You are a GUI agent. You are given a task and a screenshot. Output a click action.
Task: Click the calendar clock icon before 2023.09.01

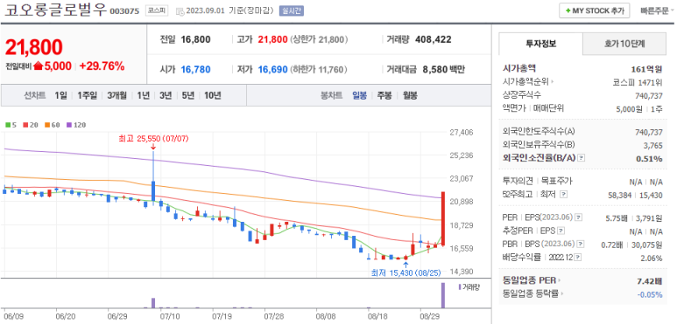tap(180, 11)
